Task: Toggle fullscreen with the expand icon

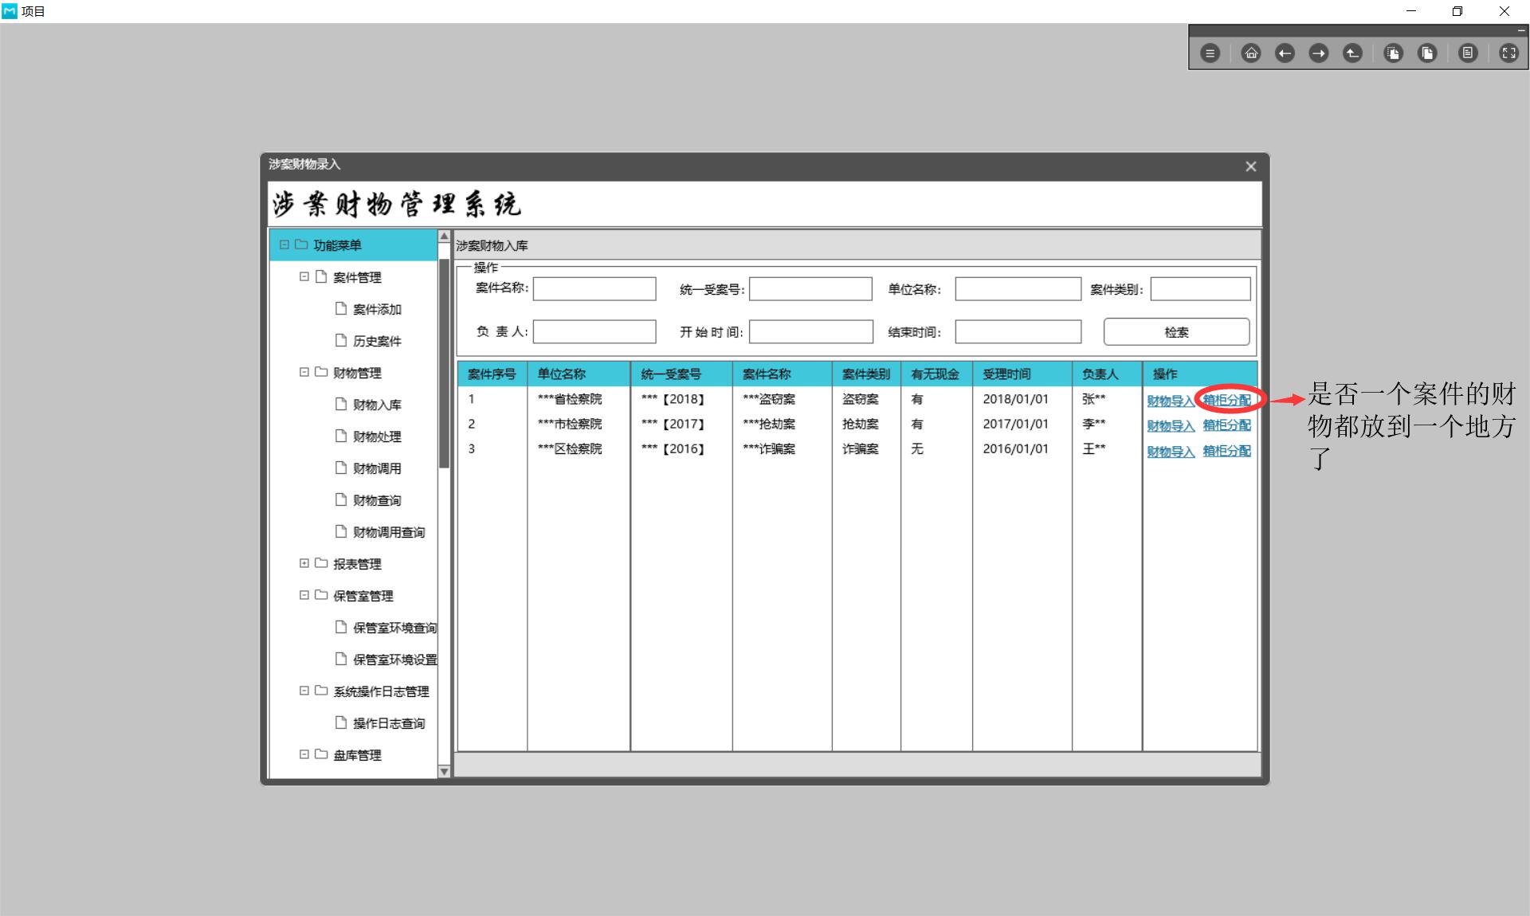Action: (x=1508, y=53)
